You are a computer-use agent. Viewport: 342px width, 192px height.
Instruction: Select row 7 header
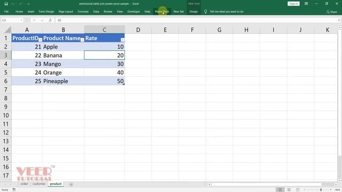6,90
